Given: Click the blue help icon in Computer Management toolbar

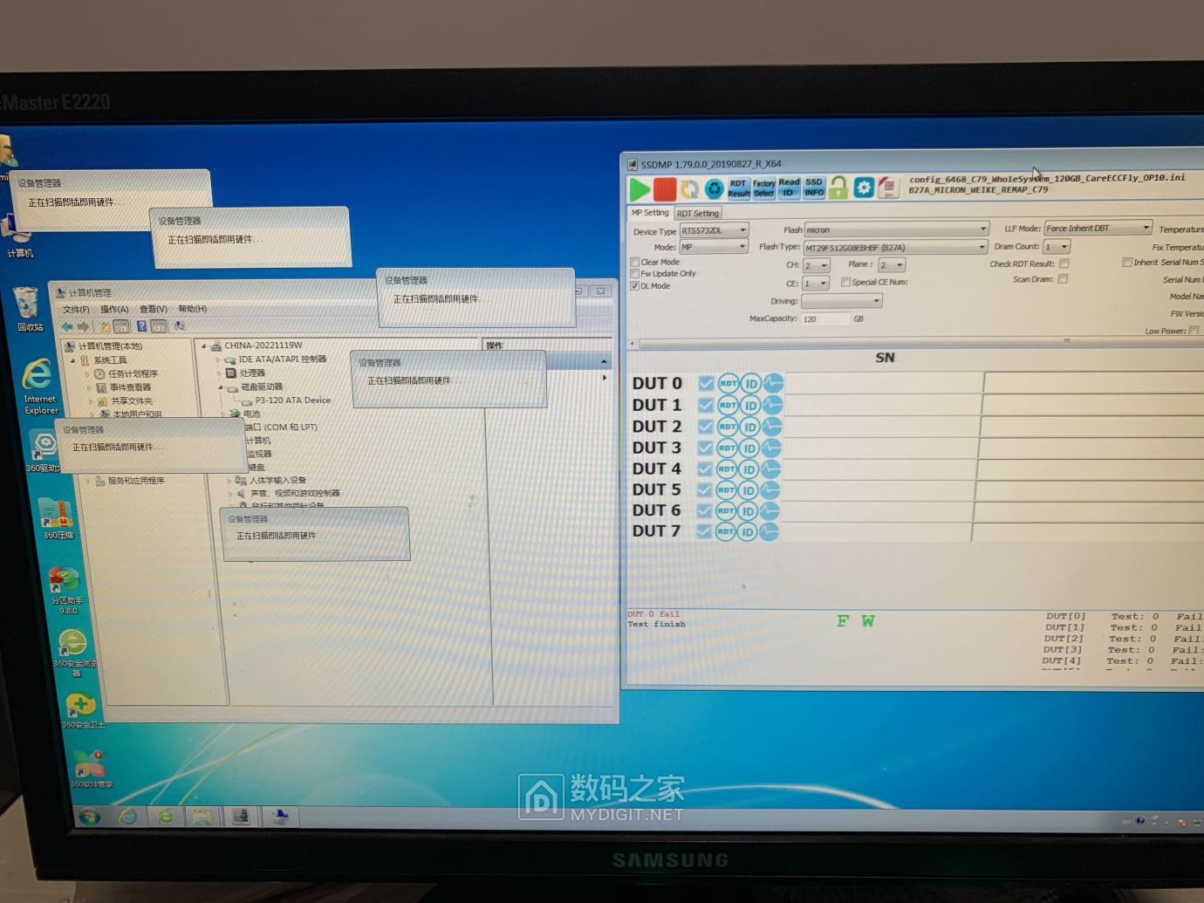Looking at the screenshot, I should coord(141,326).
